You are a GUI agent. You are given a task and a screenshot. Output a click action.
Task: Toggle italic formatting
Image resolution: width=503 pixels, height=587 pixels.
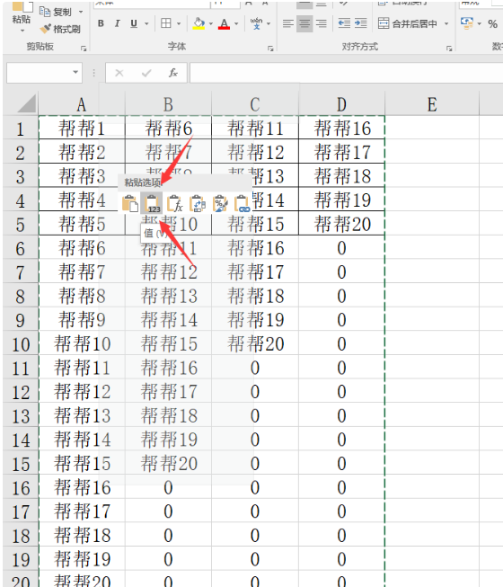click(x=117, y=23)
